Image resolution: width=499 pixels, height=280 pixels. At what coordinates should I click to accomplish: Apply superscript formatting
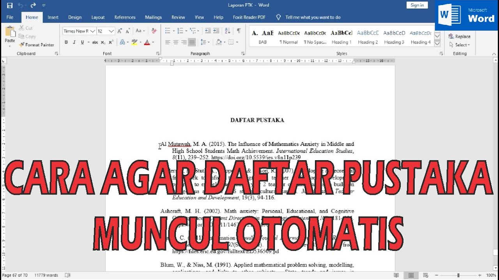[111, 42]
